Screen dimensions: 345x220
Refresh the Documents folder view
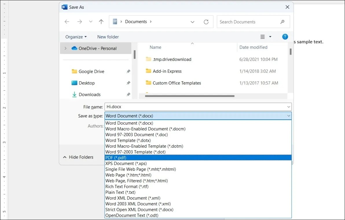point(206,22)
